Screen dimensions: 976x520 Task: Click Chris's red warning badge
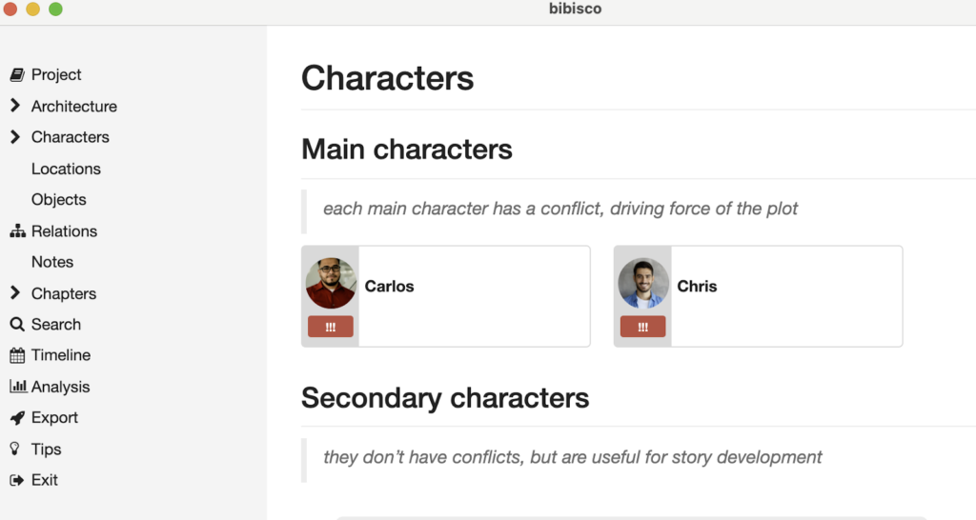643,327
